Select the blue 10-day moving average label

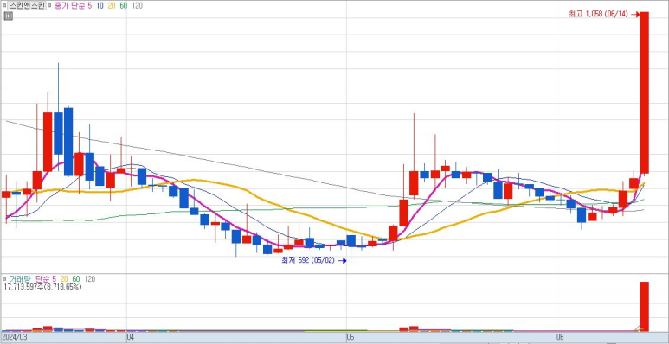[x=100, y=5]
